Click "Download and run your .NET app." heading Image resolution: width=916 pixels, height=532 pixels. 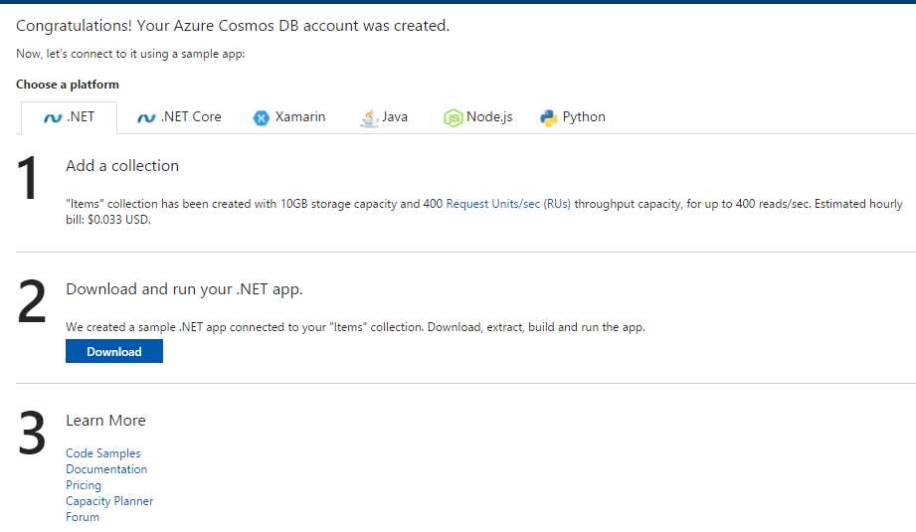tap(184, 289)
